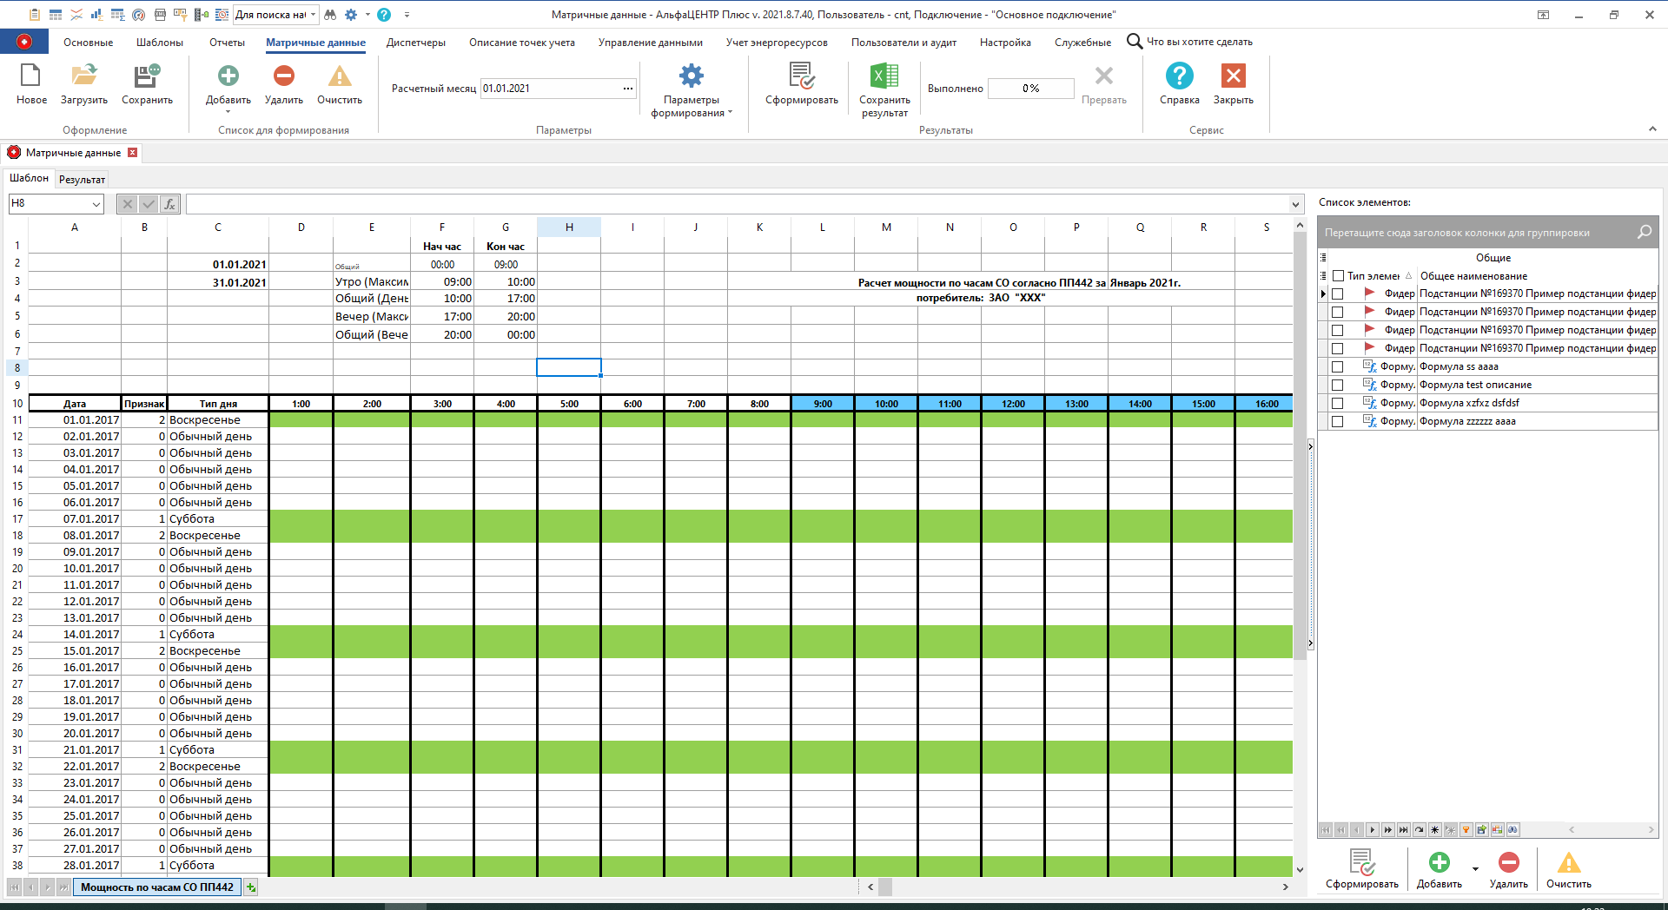The width and height of the screenshot is (1668, 910).
Task: Click the binoculars search icon in quick access toolbar
Action: pyautogui.click(x=330, y=14)
